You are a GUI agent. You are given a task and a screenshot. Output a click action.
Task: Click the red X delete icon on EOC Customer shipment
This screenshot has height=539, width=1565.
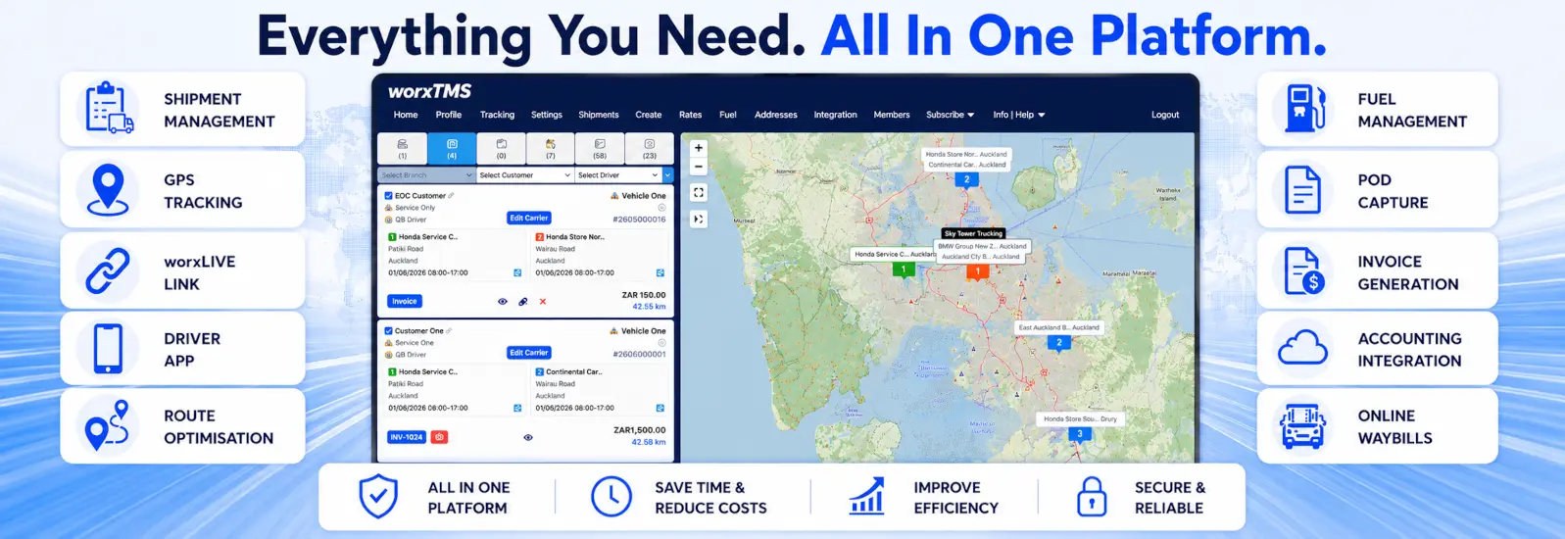[543, 302]
